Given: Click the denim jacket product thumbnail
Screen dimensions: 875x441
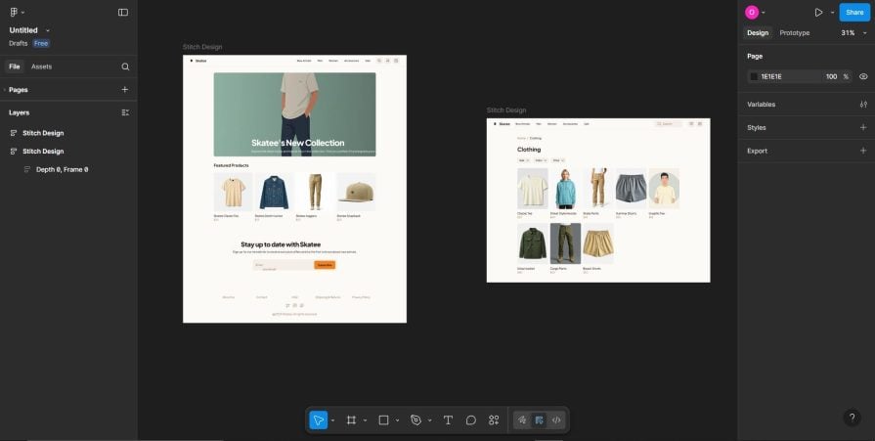Looking at the screenshot, I should tap(274, 192).
